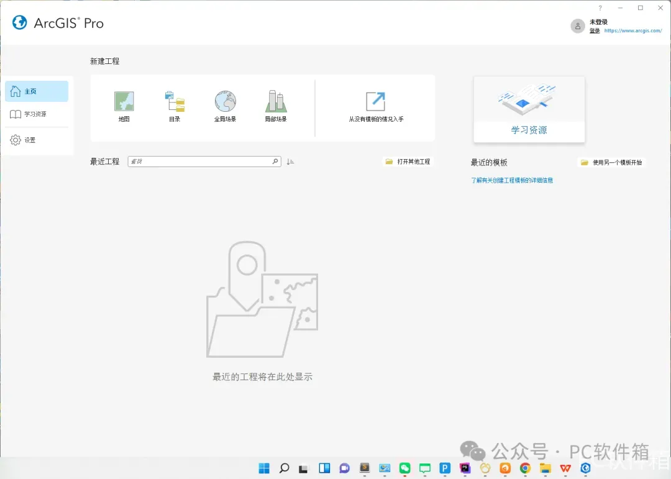Open WeChat from the taskbar
The height and width of the screenshot is (479, 671).
click(405, 468)
